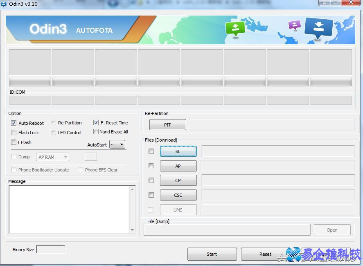This screenshot has height=266, width=363.
Task: Choose a file with the CSC button
Action: 178,195
